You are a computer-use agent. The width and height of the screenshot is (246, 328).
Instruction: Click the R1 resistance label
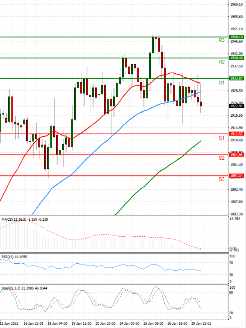(221, 83)
